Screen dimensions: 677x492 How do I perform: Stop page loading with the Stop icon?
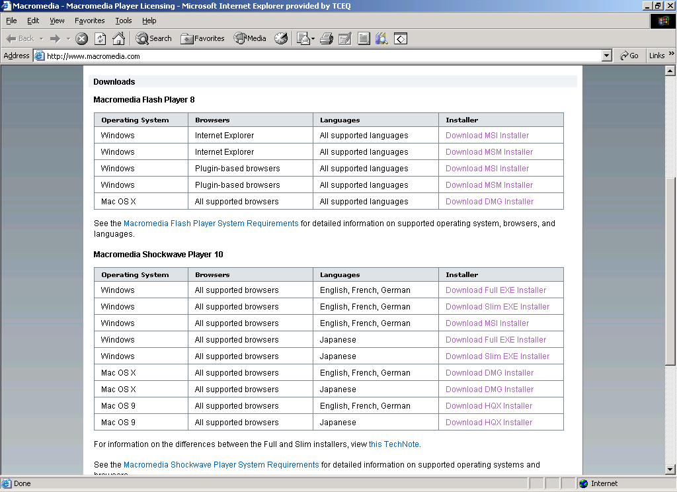point(81,38)
